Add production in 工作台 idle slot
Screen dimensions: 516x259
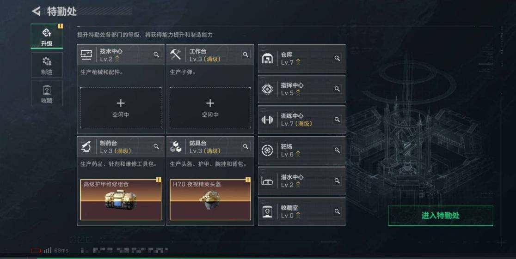[x=210, y=108]
